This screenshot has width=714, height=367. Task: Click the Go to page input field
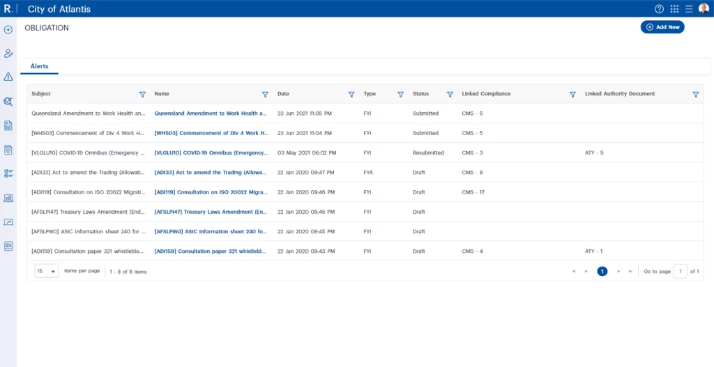[680, 271]
